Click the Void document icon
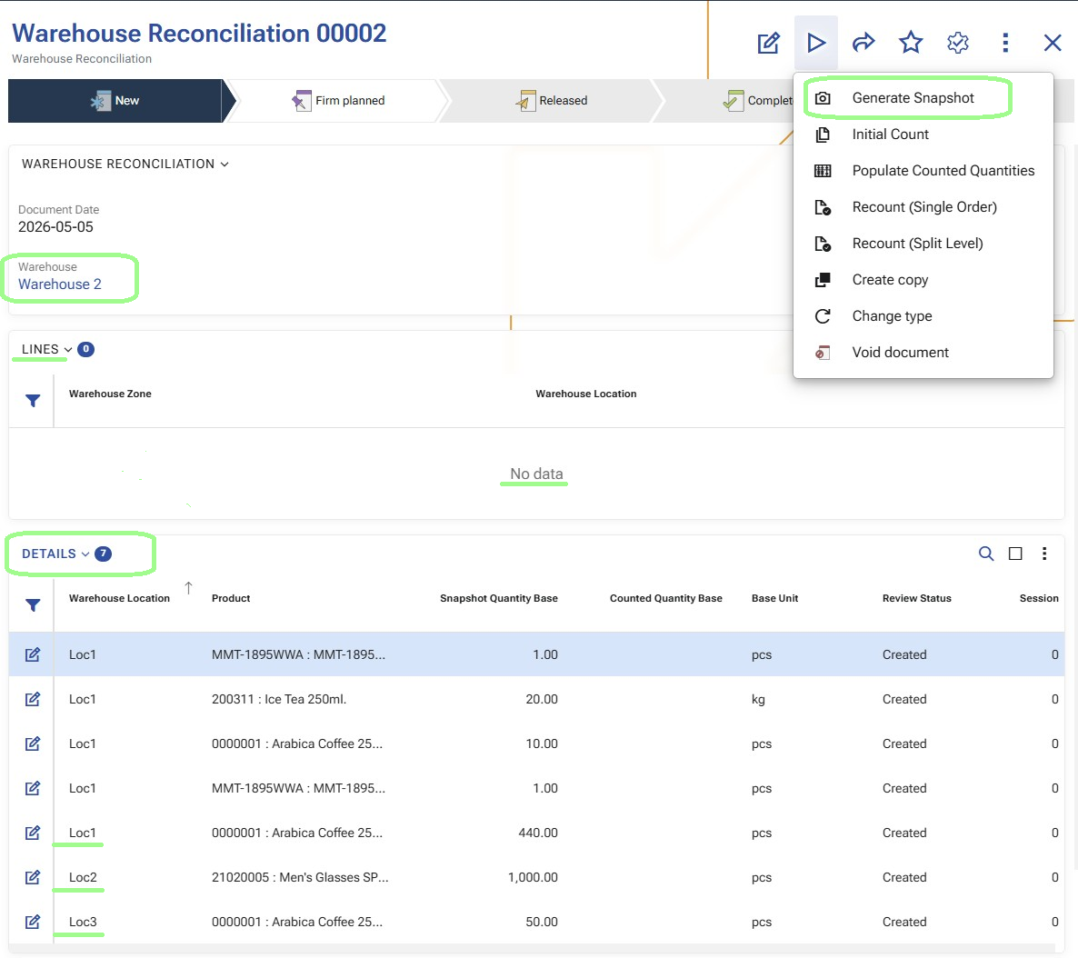The height and width of the screenshot is (958, 1078). point(823,353)
